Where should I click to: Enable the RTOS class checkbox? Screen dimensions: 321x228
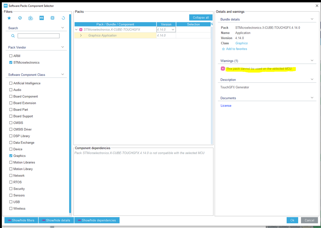[11, 182]
